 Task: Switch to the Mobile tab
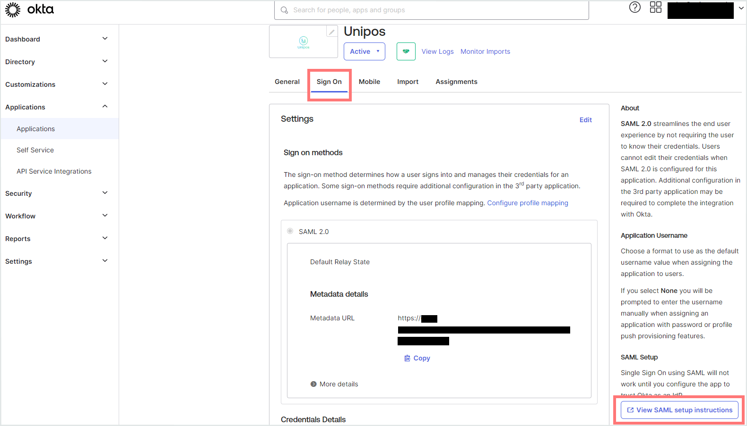pos(369,82)
